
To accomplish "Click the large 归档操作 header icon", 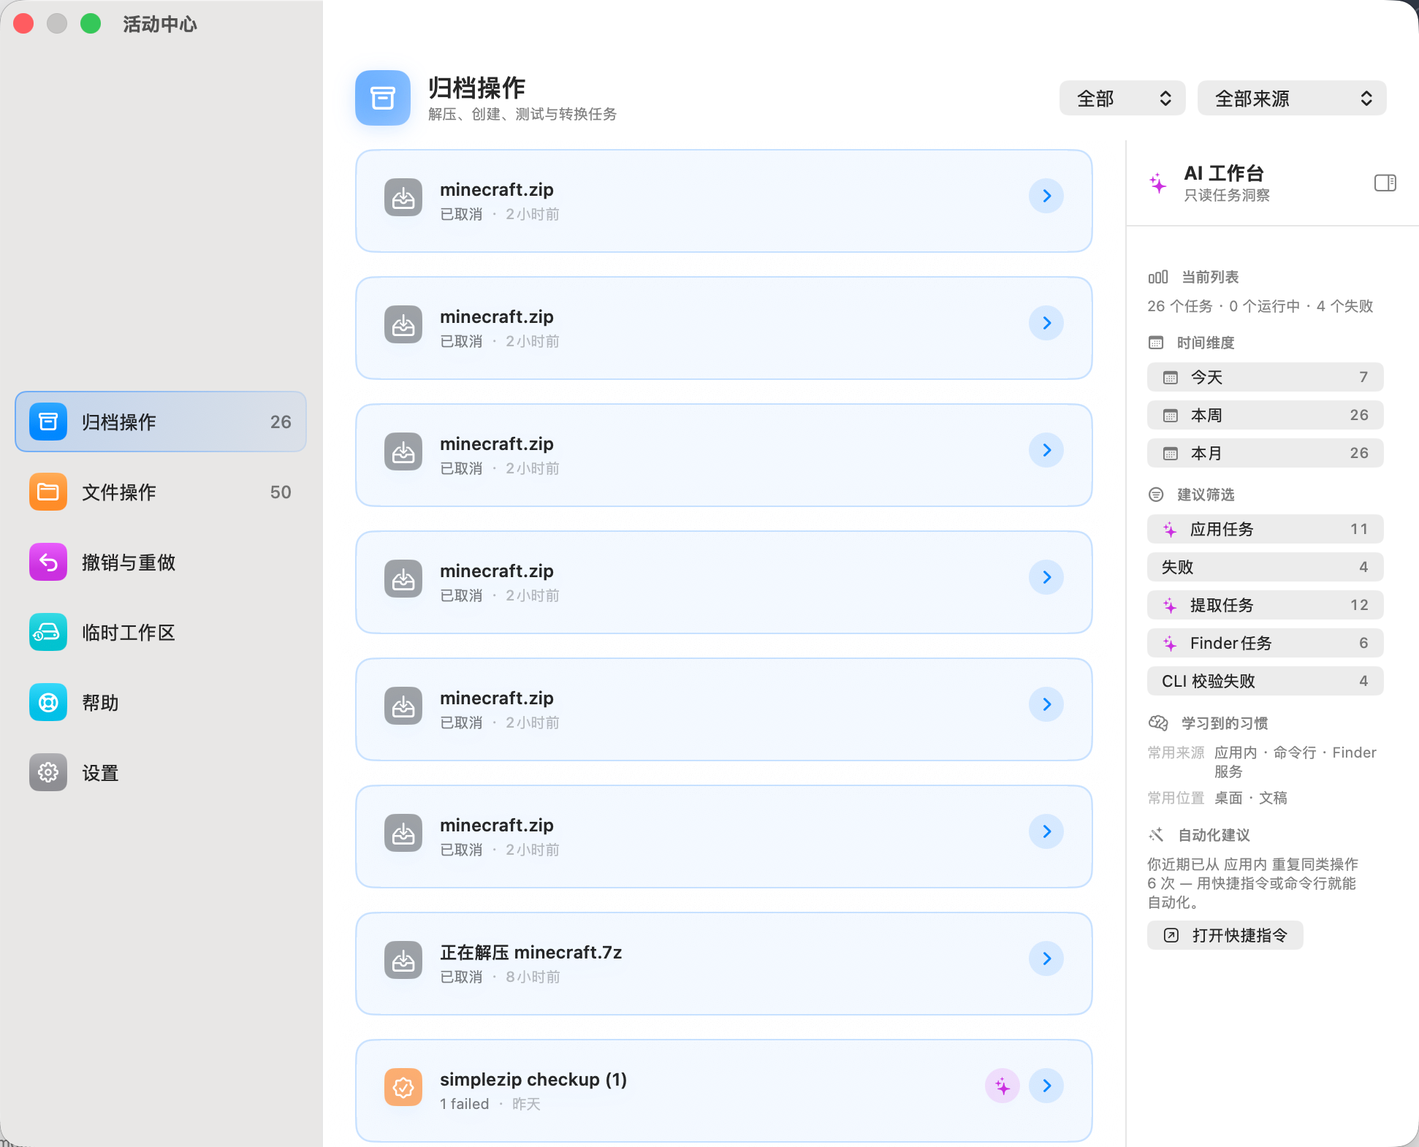I will 383,98.
